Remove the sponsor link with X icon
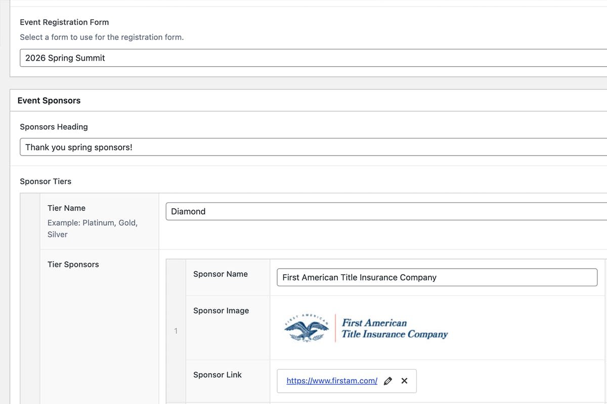 [x=404, y=381]
